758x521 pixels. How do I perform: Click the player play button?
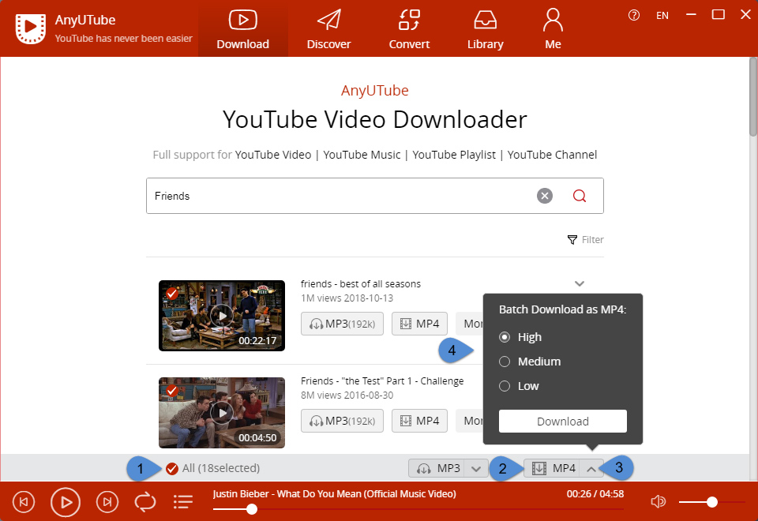pos(66,502)
